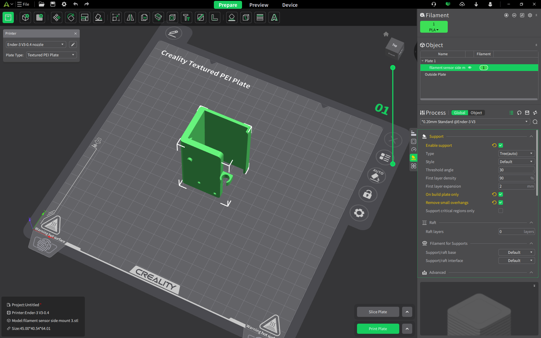Viewport: 541px width, 338px height.
Task: Open the Support painting tool
Action: pos(232,17)
